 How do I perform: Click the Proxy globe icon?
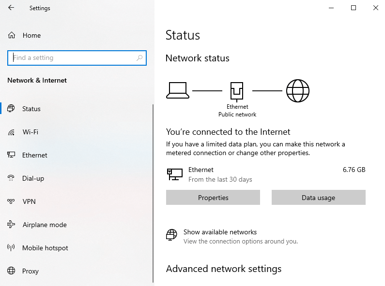click(x=11, y=271)
